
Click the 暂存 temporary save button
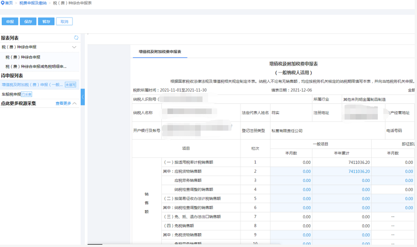(x=46, y=22)
